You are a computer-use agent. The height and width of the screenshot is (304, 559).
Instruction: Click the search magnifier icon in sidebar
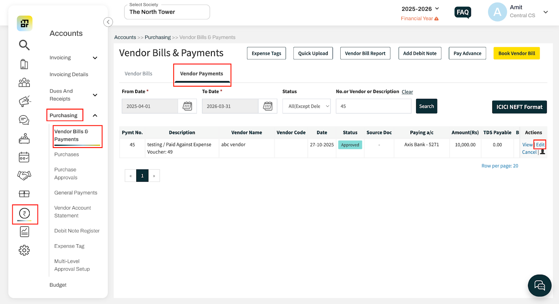point(24,45)
